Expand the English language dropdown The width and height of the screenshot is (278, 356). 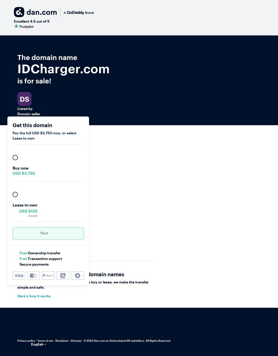point(38,344)
